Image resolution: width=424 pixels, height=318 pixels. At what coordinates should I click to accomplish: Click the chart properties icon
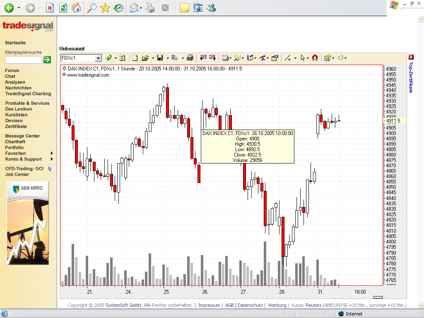point(275,58)
